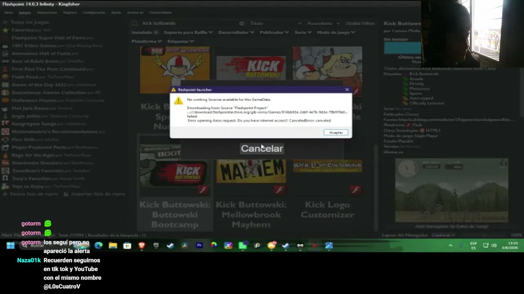Open the Ayuda tab
This screenshot has height=294, width=524.
[x=116, y=13]
